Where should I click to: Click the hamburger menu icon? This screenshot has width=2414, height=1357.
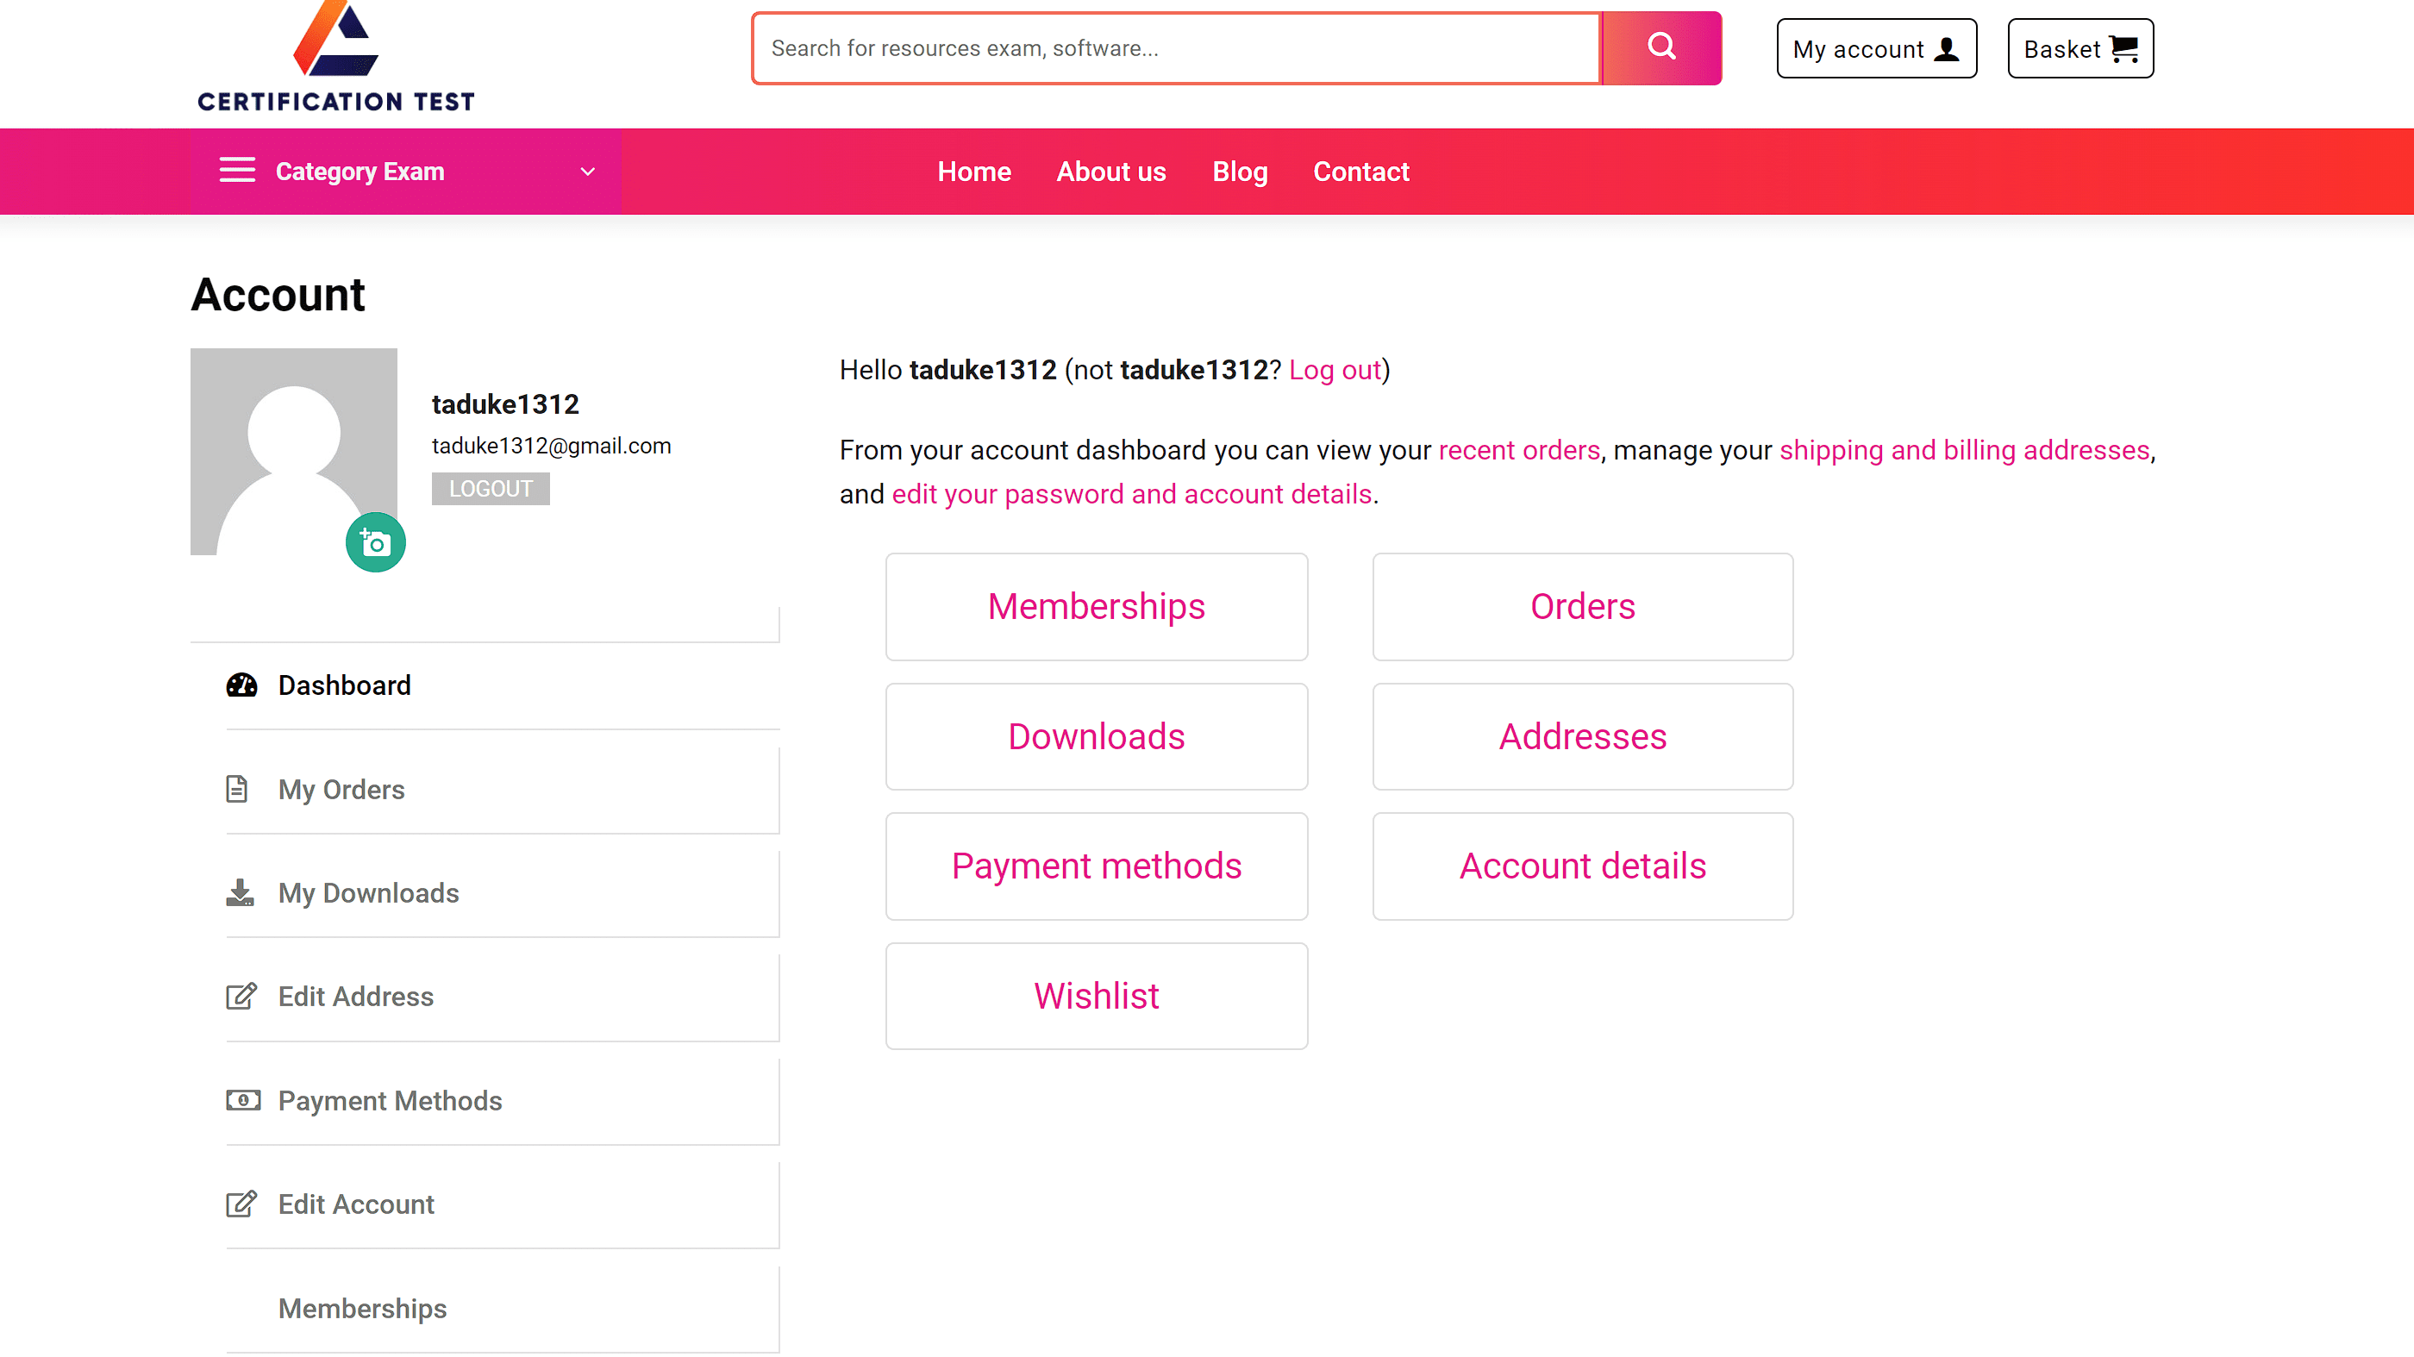pos(237,171)
